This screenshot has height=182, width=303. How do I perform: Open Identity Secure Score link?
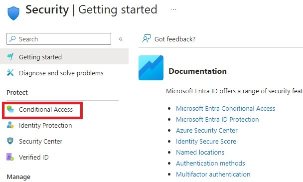coord(206,142)
